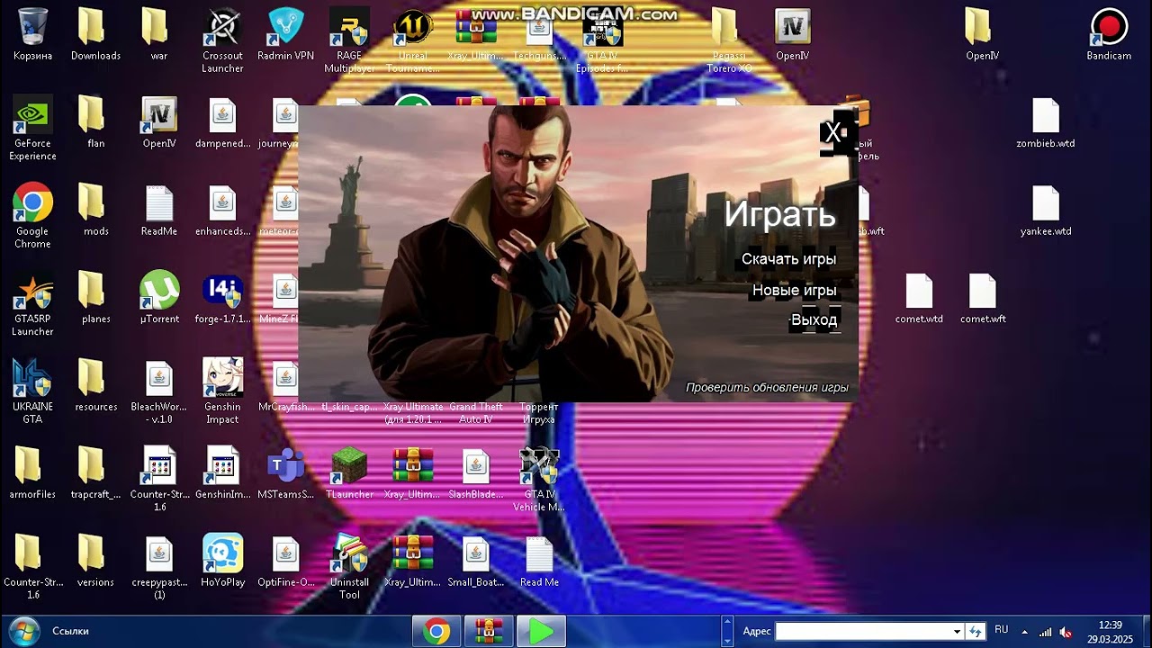Open MSTeamsS... installer icon
This screenshot has width=1152, height=648.
tap(286, 474)
